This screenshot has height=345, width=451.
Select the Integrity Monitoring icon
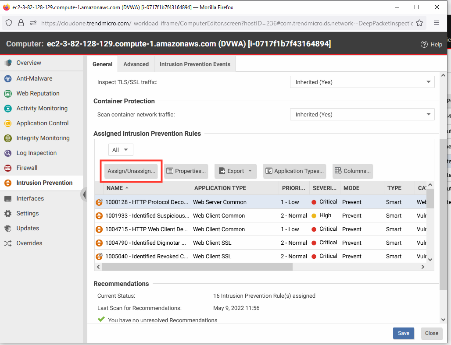click(x=8, y=138)
